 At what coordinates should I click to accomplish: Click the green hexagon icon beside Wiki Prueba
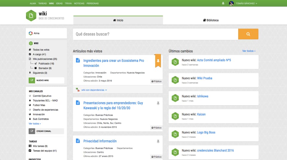point(175,80)
